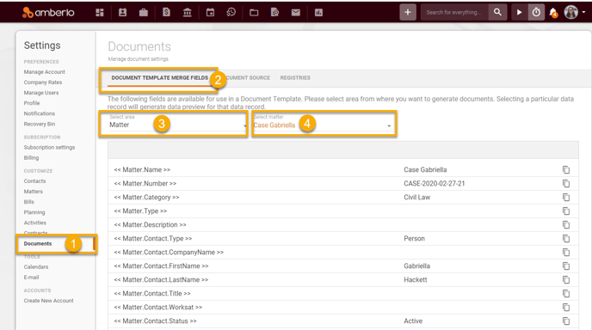This screenshot has width=592, height=330.
Task: Open the calendar icon in top bar
Action: click(210, 12)
